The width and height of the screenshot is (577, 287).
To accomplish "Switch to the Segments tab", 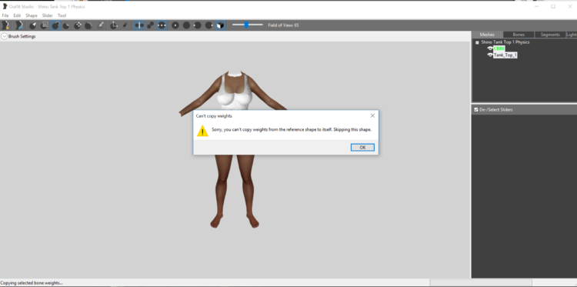I will pyautogui.click(x=550, y=35).
